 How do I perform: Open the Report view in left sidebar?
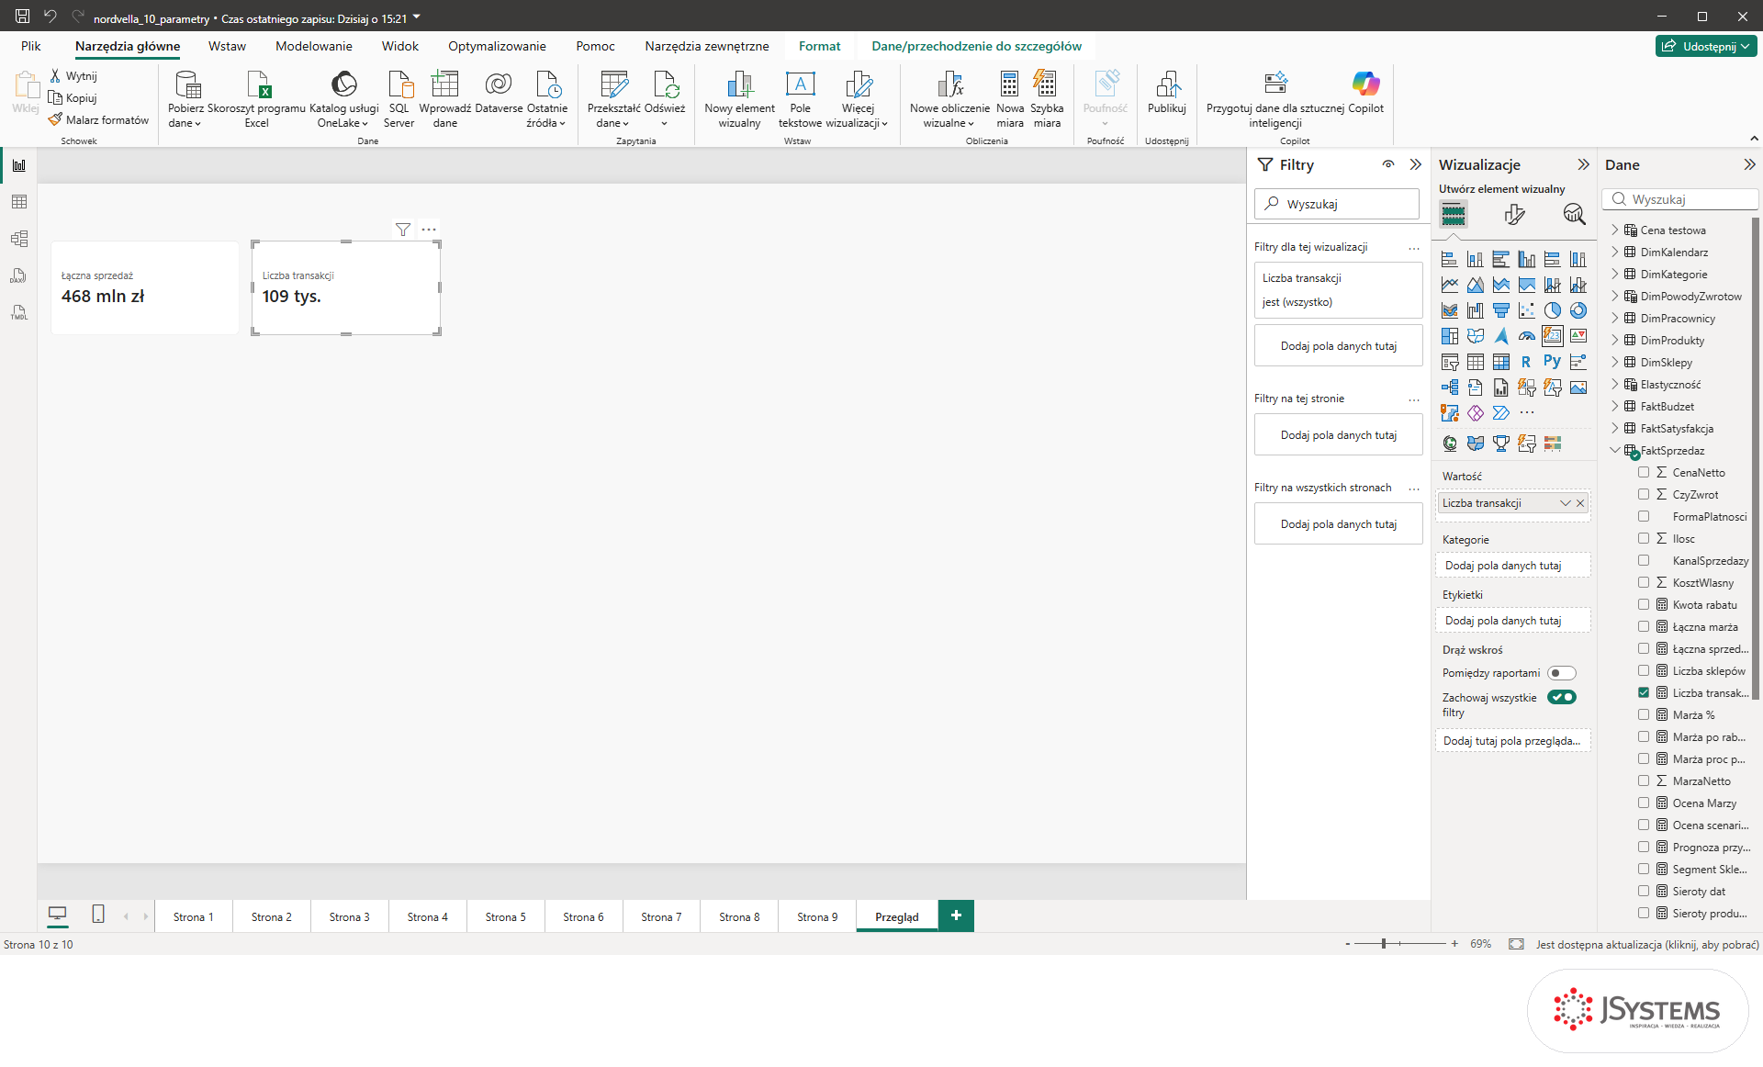pyautogui.click(x=18, y=165)
